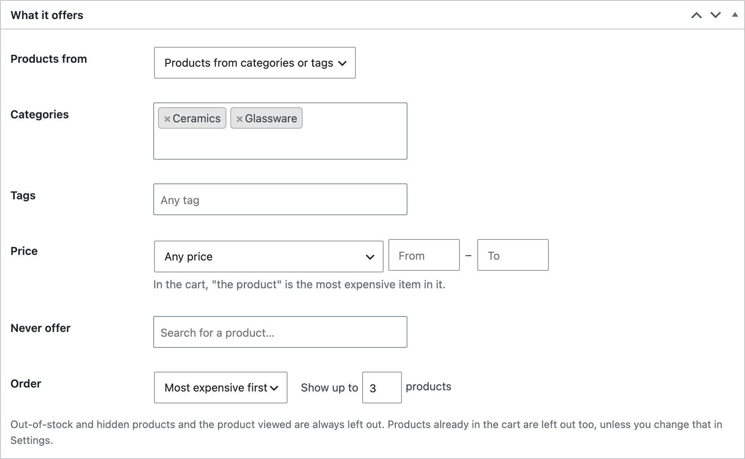Click the Out-of-stock products note
This screenshot has width=745, height=459.
(366, 432)
